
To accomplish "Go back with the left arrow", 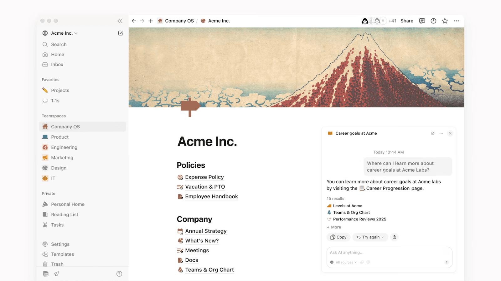I will (134, 21).
